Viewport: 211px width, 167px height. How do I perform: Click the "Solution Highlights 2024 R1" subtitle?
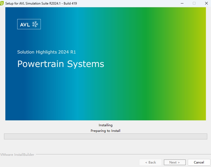[47, 52]
